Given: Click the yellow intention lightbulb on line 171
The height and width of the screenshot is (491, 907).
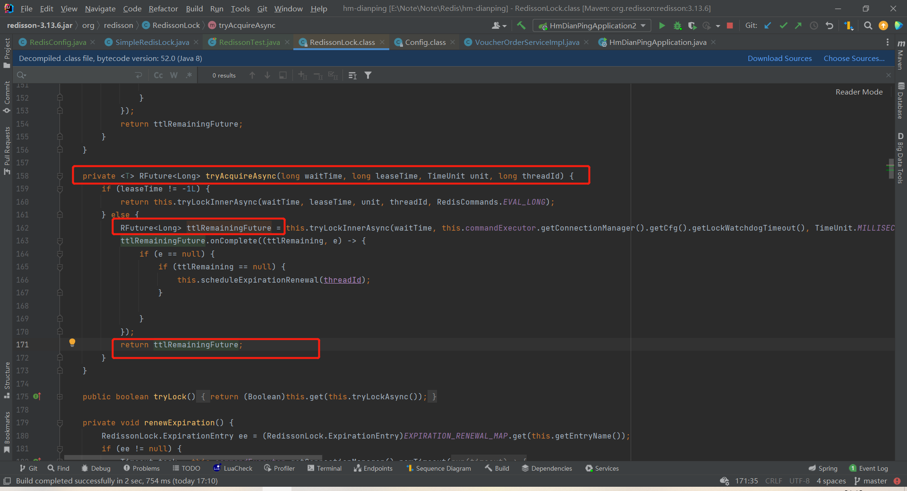Looking at the screenshot, I should pos(72,343).
